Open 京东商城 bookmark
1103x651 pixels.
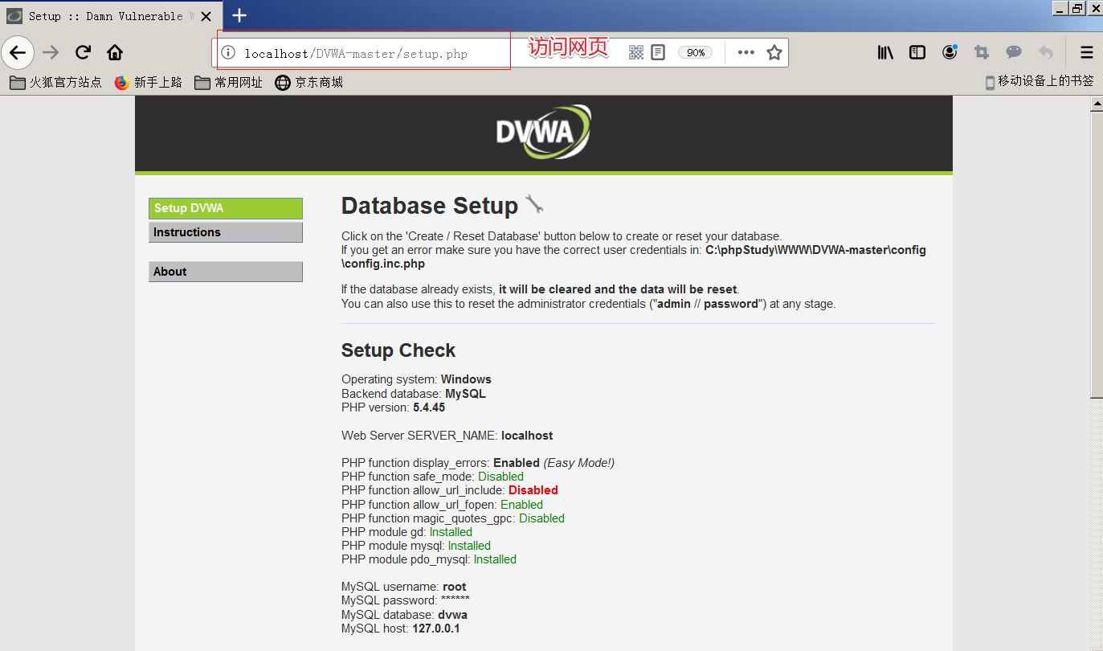click(x=309, y=82)
